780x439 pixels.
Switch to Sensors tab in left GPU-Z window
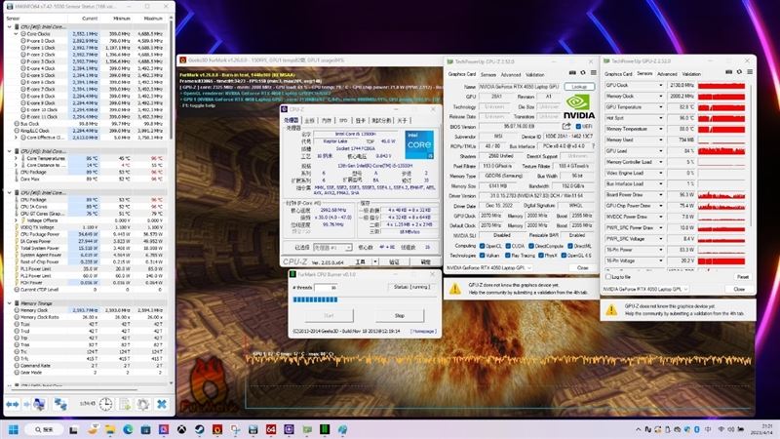tap(488, 74)
